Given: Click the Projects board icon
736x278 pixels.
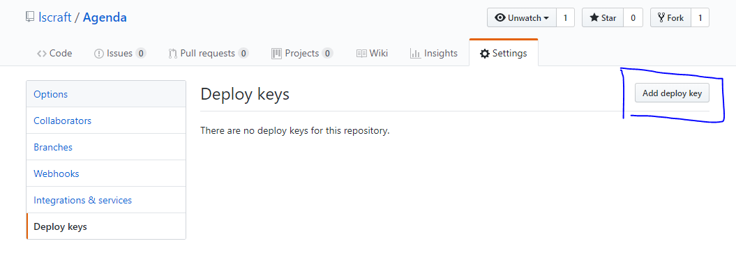Looking at the screenshot, I should pos(276,54).
